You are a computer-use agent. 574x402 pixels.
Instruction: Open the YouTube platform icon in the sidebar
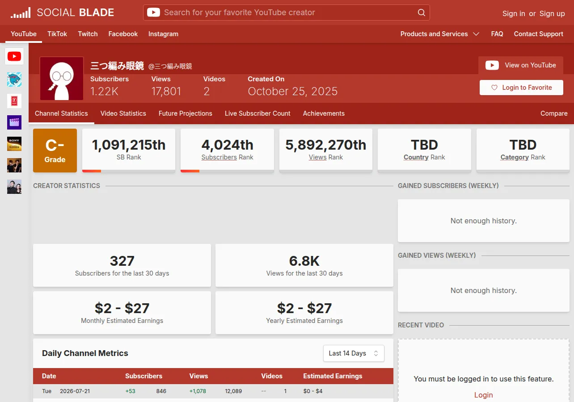(x=14, y=56)
